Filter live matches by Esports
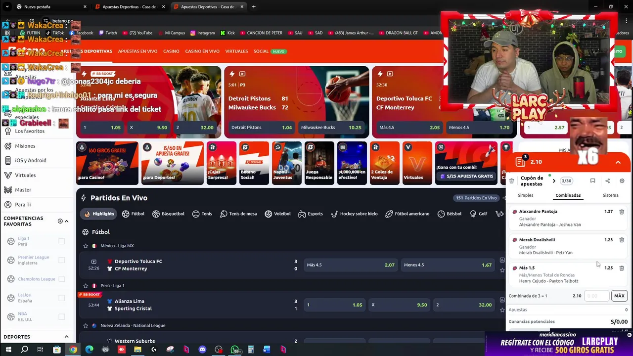 point(310,214)
